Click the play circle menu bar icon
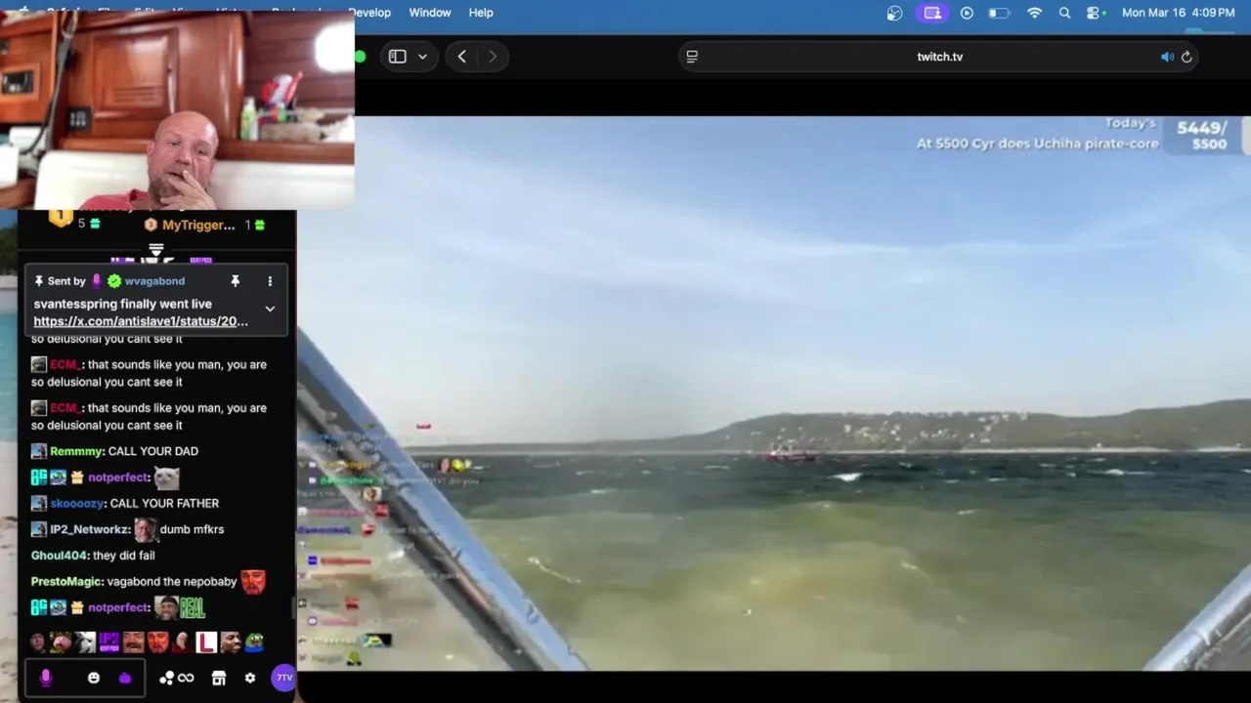Screen dimensions: 1251x703 point(967,13)
